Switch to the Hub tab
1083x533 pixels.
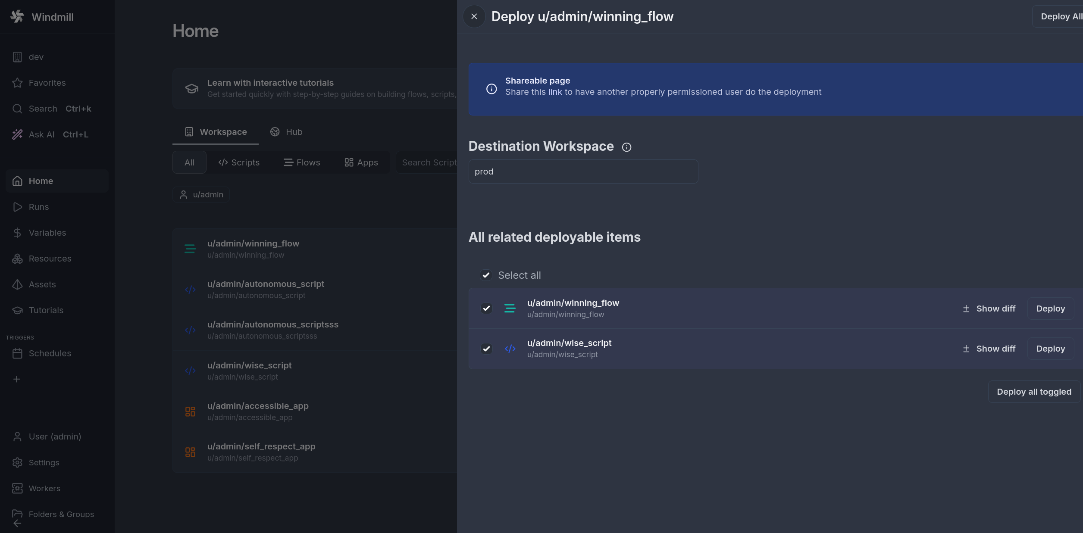[x=286, y=132]
